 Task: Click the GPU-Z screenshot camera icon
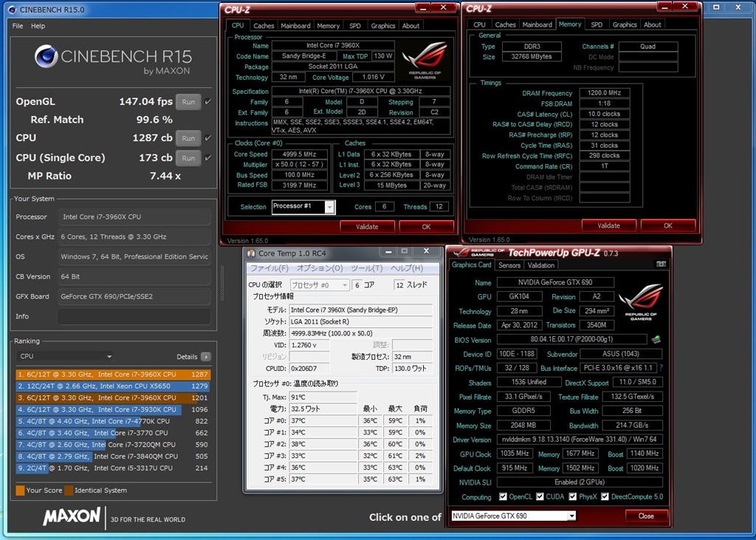(661, 264)
